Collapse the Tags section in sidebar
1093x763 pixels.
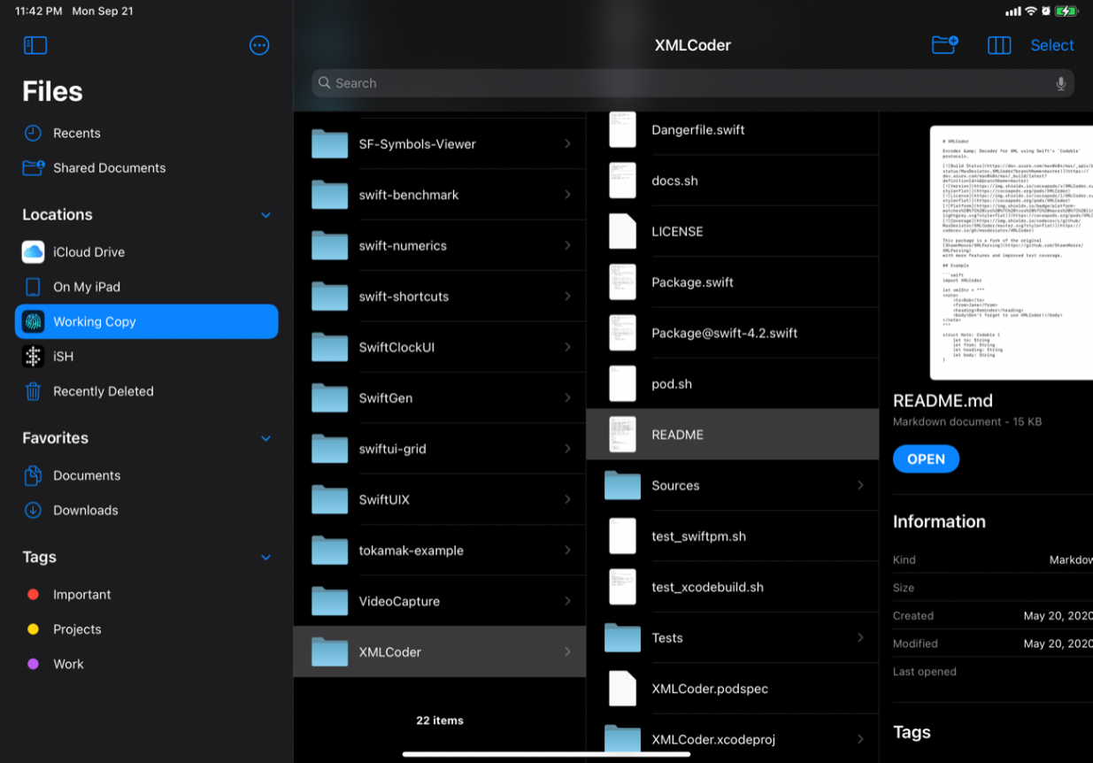(266, 558)
